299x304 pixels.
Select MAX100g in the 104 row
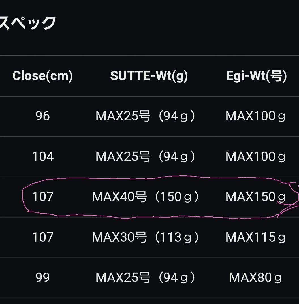pyautogui.click(x=255, y=156)
